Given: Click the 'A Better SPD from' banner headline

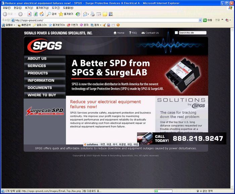Looking at the screenshot, I should (111, 63).
